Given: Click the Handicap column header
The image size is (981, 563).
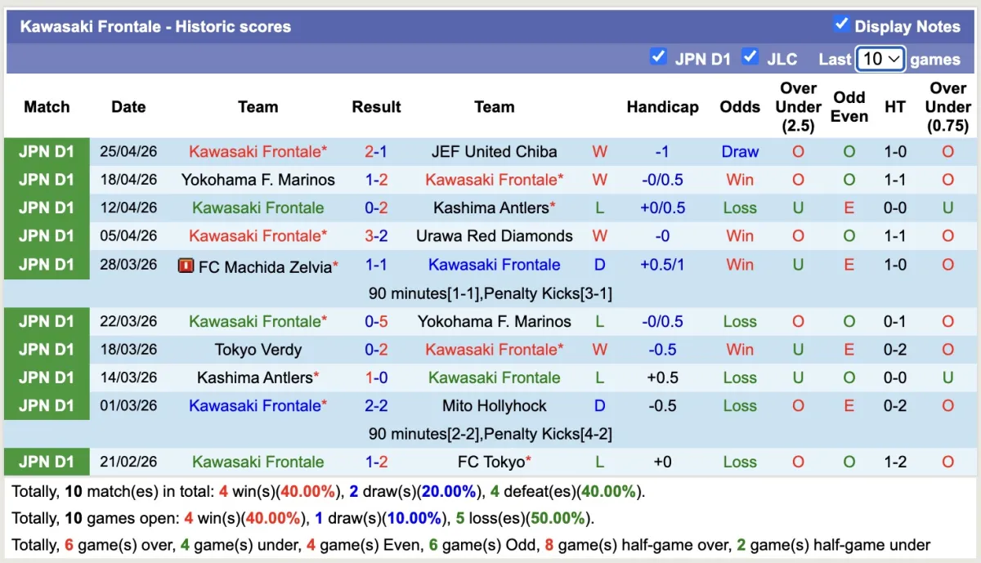Looking at the screenshot, I should [x=662, y=107].
